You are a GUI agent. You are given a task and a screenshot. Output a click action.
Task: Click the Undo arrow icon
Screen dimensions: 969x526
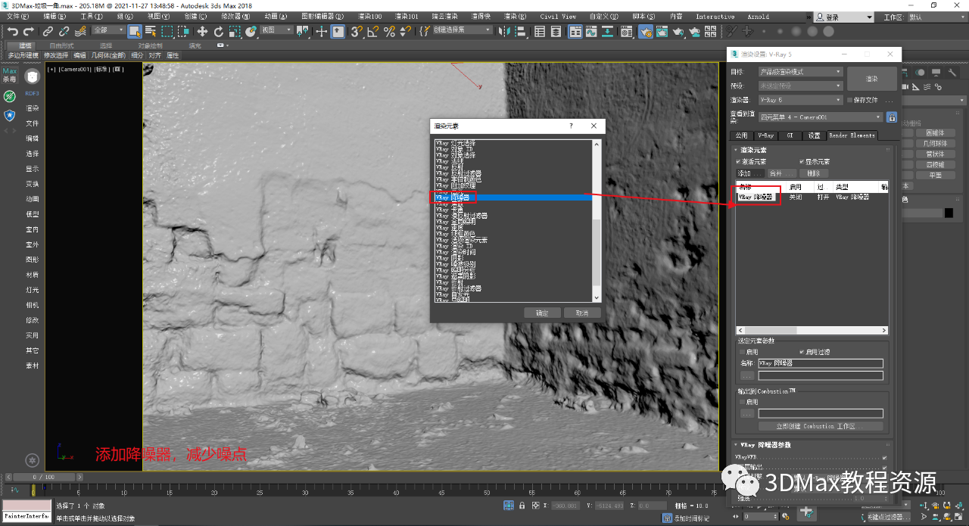click(12, 31)
